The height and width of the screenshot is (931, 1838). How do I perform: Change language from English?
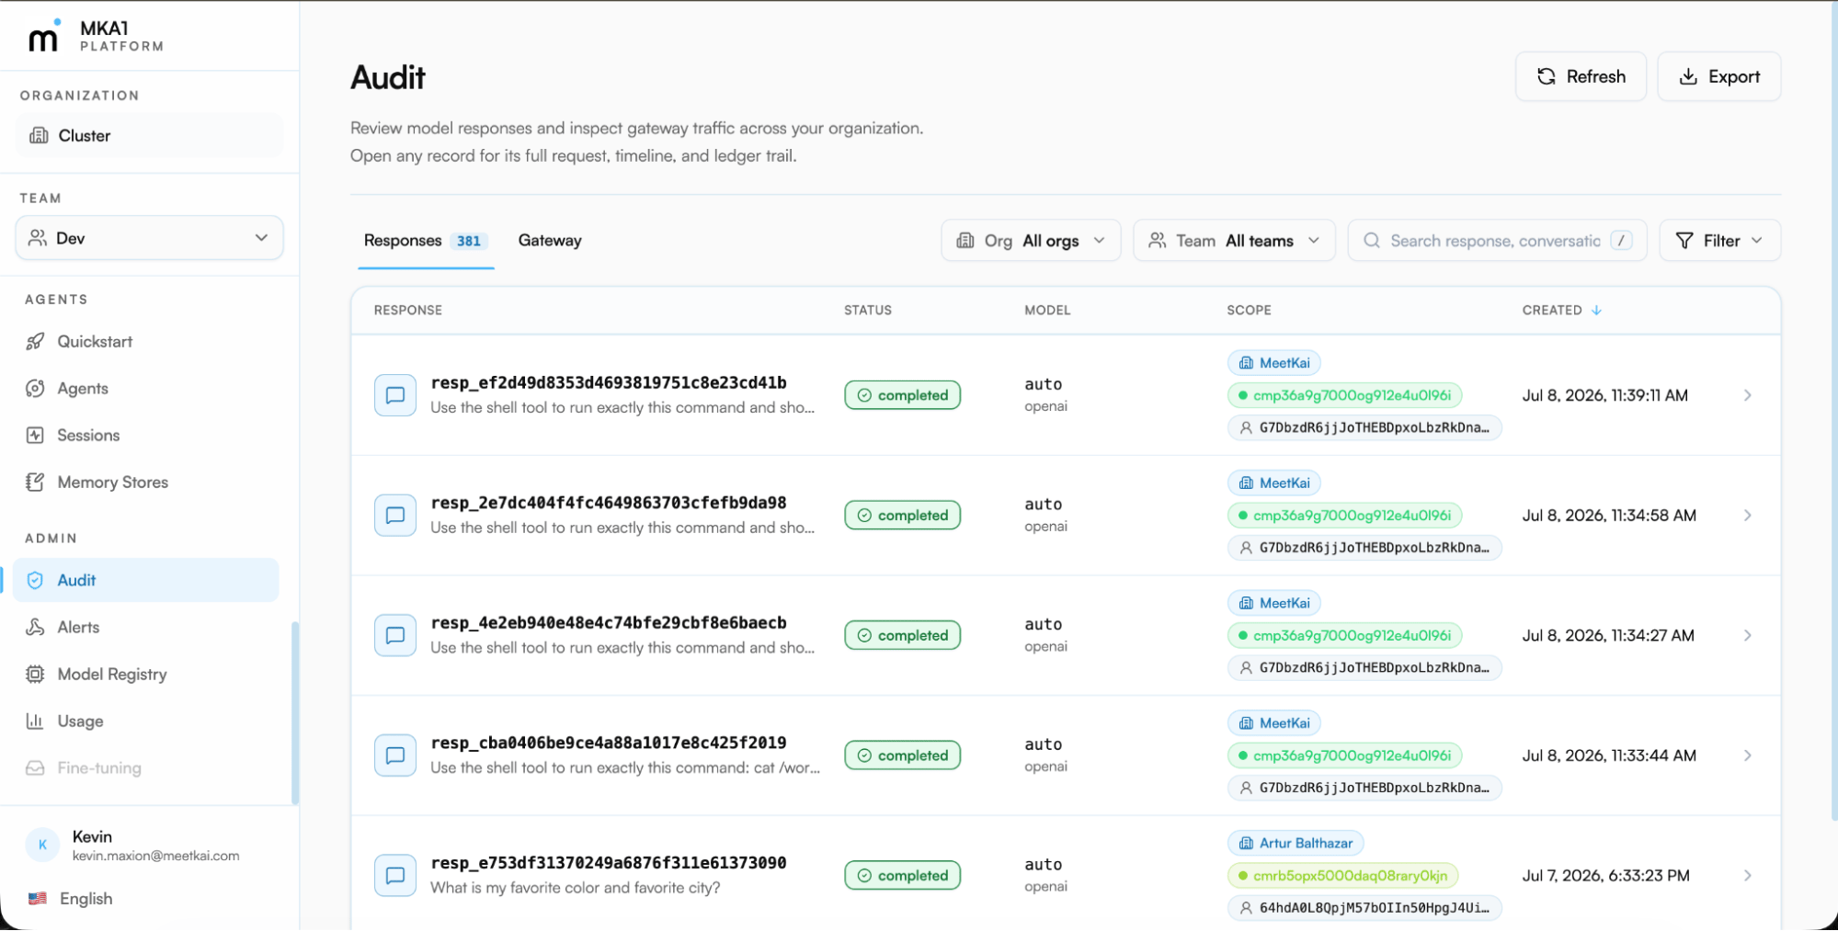pos(86,899)
